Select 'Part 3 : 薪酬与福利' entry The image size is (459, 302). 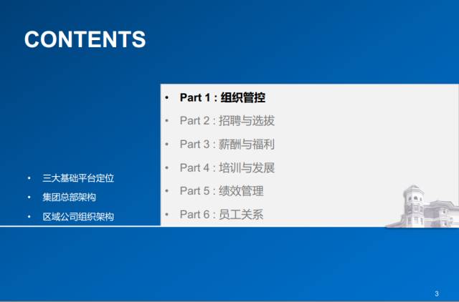click(227, 145)
